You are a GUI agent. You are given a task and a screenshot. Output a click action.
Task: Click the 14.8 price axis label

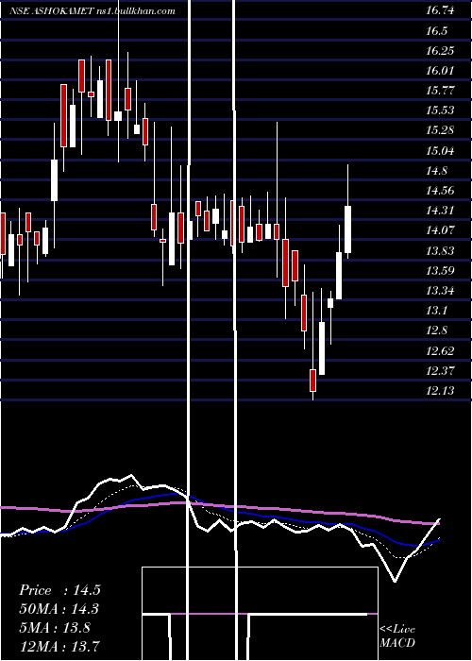tap(436, 171)
